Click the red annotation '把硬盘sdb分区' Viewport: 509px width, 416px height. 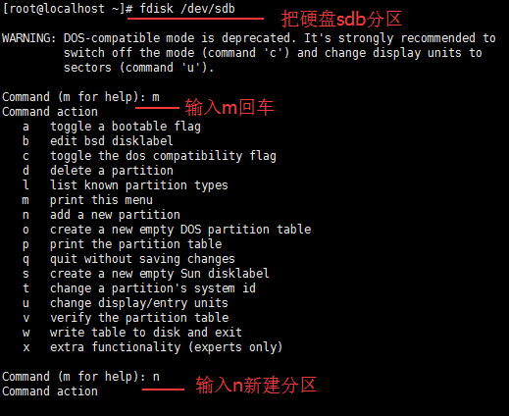tap(341, 19)
